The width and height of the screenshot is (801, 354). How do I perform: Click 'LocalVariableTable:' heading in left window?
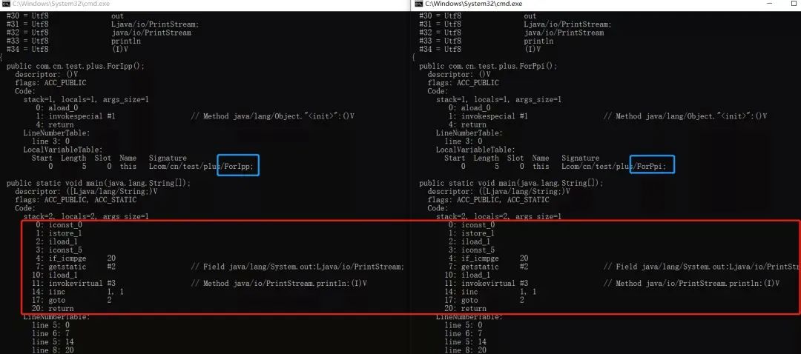point(63,150)
